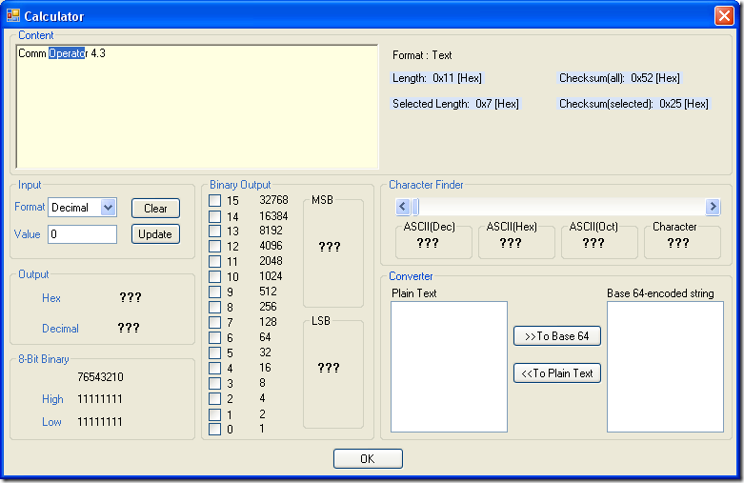Check bit 1 checkbox (2)
Screen dimensions: 744x483
point(215,414)
